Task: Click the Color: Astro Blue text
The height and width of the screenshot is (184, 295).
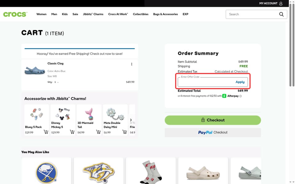Action: 57,71
